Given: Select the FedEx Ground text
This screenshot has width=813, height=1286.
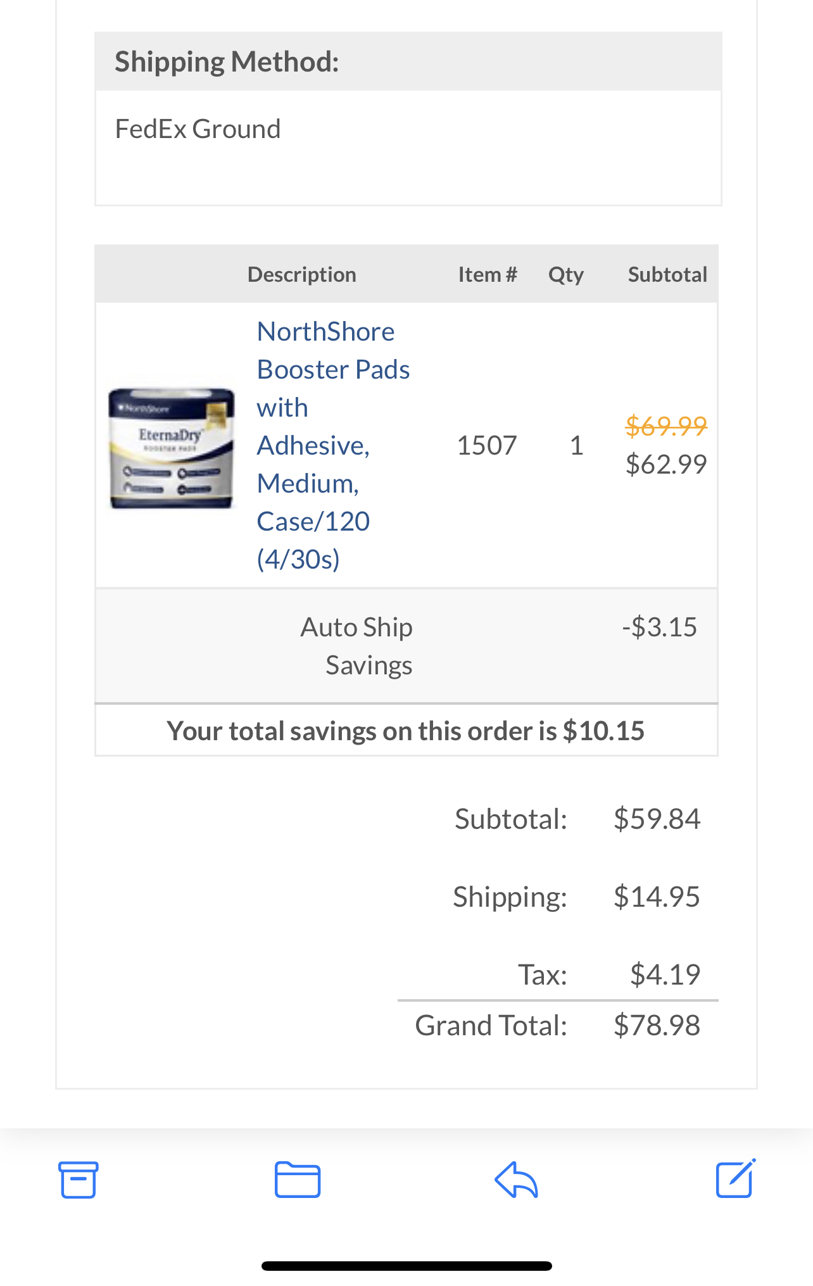Looking at the screenshot, I should tap(198, 129).
